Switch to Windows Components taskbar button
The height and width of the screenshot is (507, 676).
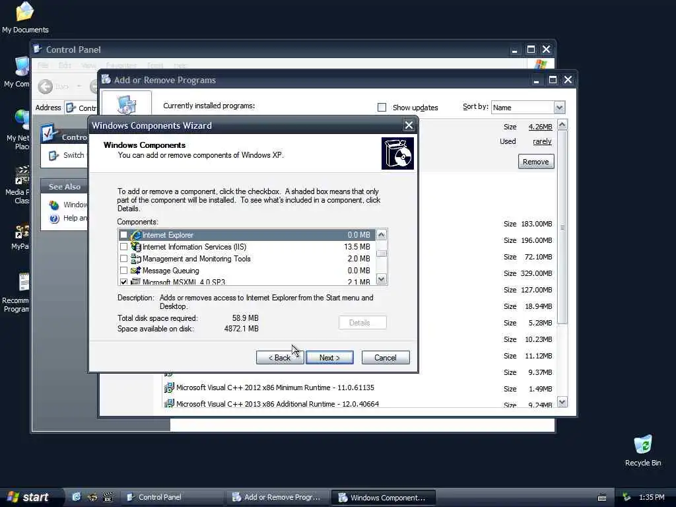[384, 497]
